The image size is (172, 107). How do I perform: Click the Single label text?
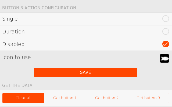tap(10, 19)
